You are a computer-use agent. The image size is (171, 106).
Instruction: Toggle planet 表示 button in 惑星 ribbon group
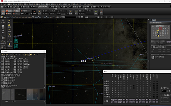[3, 12]
